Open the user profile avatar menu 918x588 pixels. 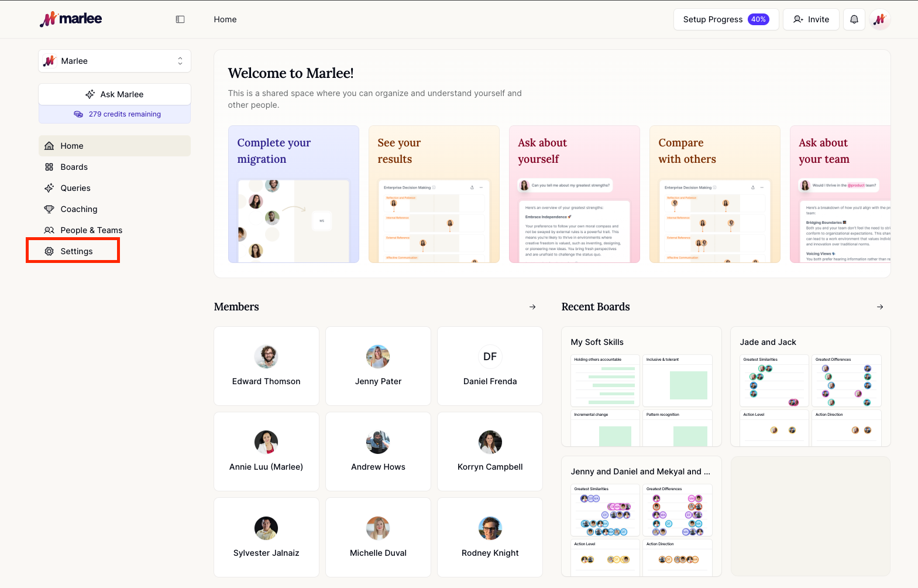tap(880, 19)
